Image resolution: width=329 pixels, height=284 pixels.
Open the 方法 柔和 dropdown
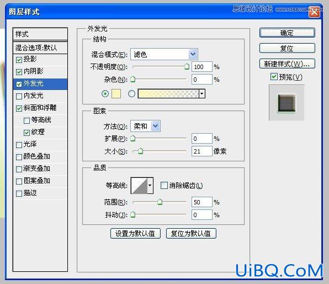point(145,126)
